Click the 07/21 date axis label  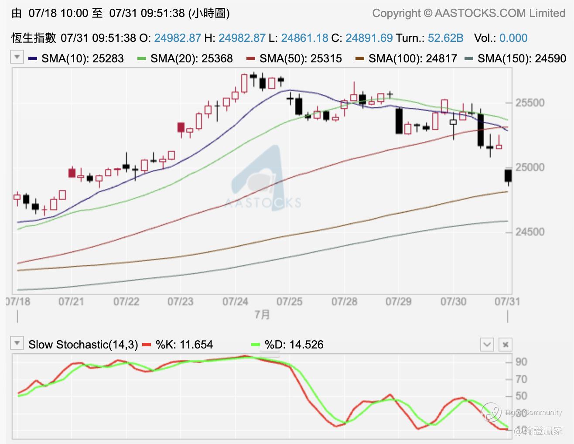(71, 301)
